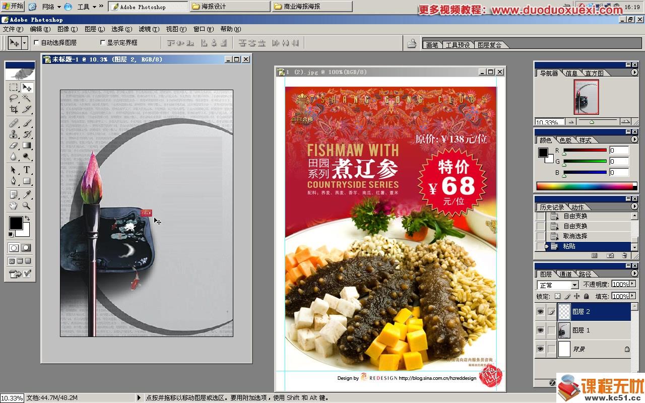
Task: Open the Layers panel flyout menu
Action: [x=634, y=274]
